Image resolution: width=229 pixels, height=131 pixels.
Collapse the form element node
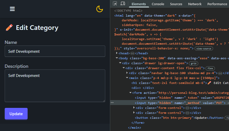click(x=131, y=93)
